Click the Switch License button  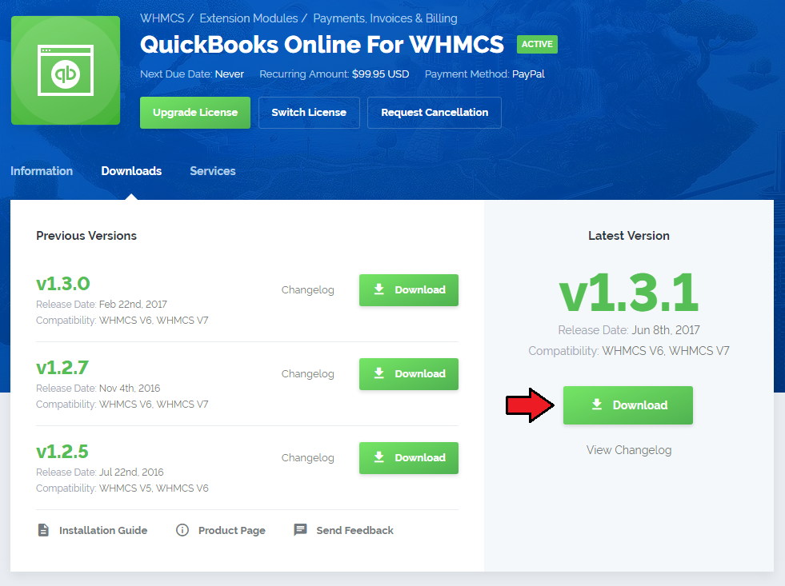point(309,113)
